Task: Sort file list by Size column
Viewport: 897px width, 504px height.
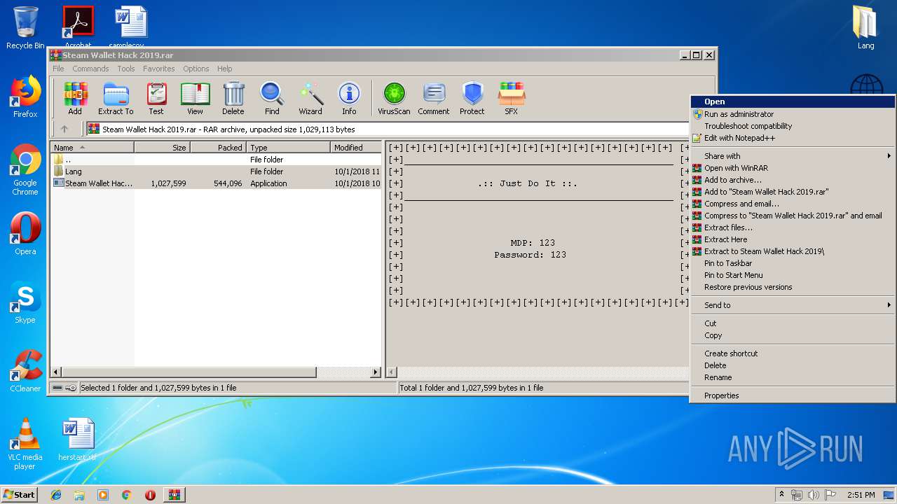Action: (x=162, y=148)
